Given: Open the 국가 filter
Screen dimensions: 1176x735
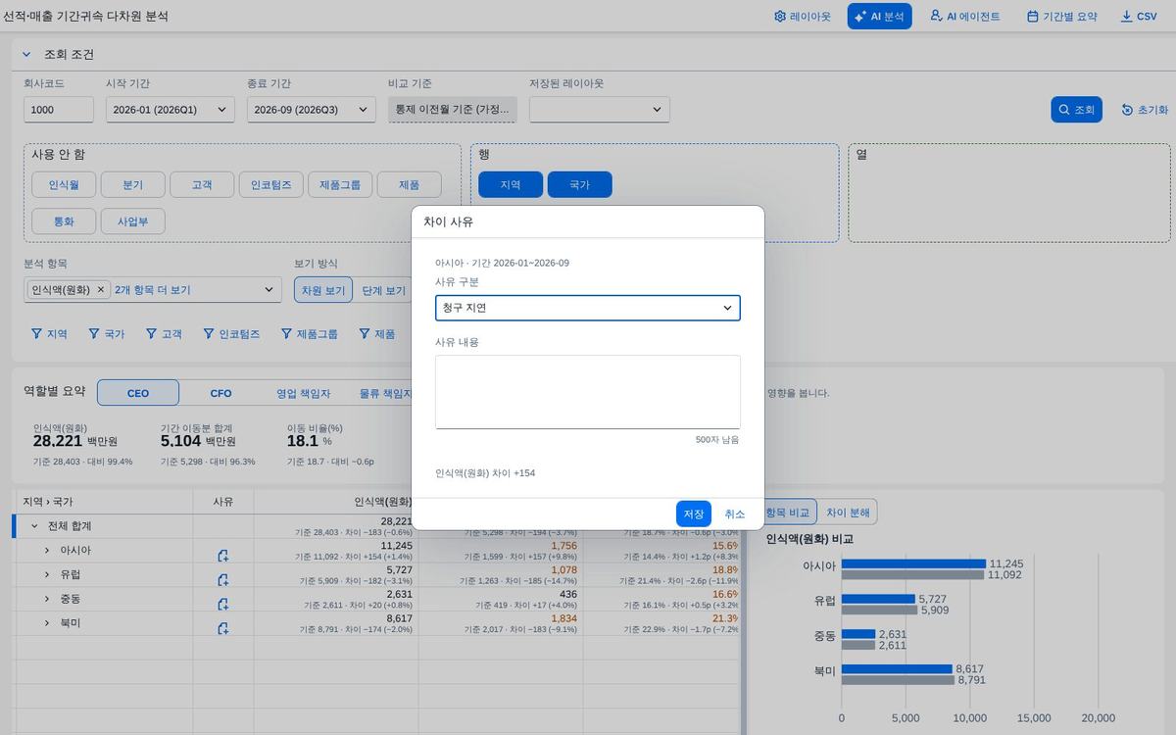Looking at the screenshot, I should (x=108, y=334).
